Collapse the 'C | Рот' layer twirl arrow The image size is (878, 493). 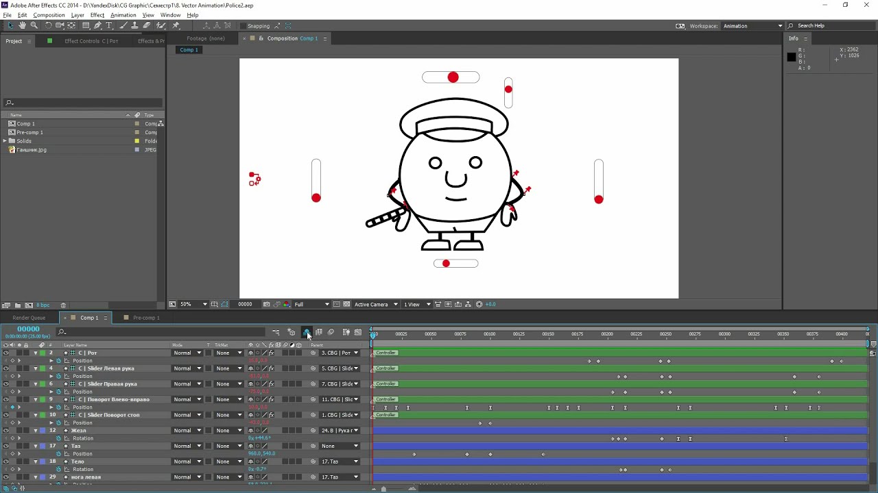point(36,353)
